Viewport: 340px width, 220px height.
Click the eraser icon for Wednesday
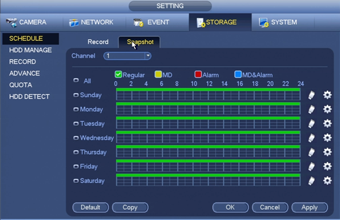[x=311, y=138]
